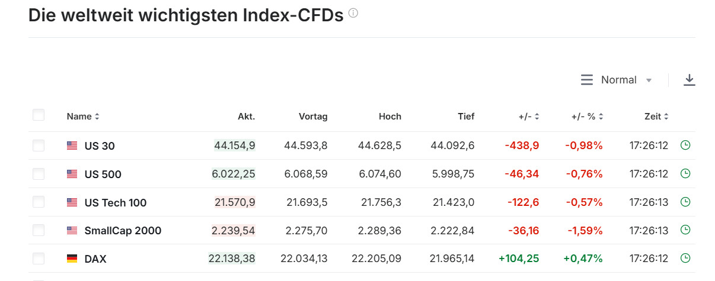Check the box for US 30
This screenshot has width=715, height=281.
39,146
